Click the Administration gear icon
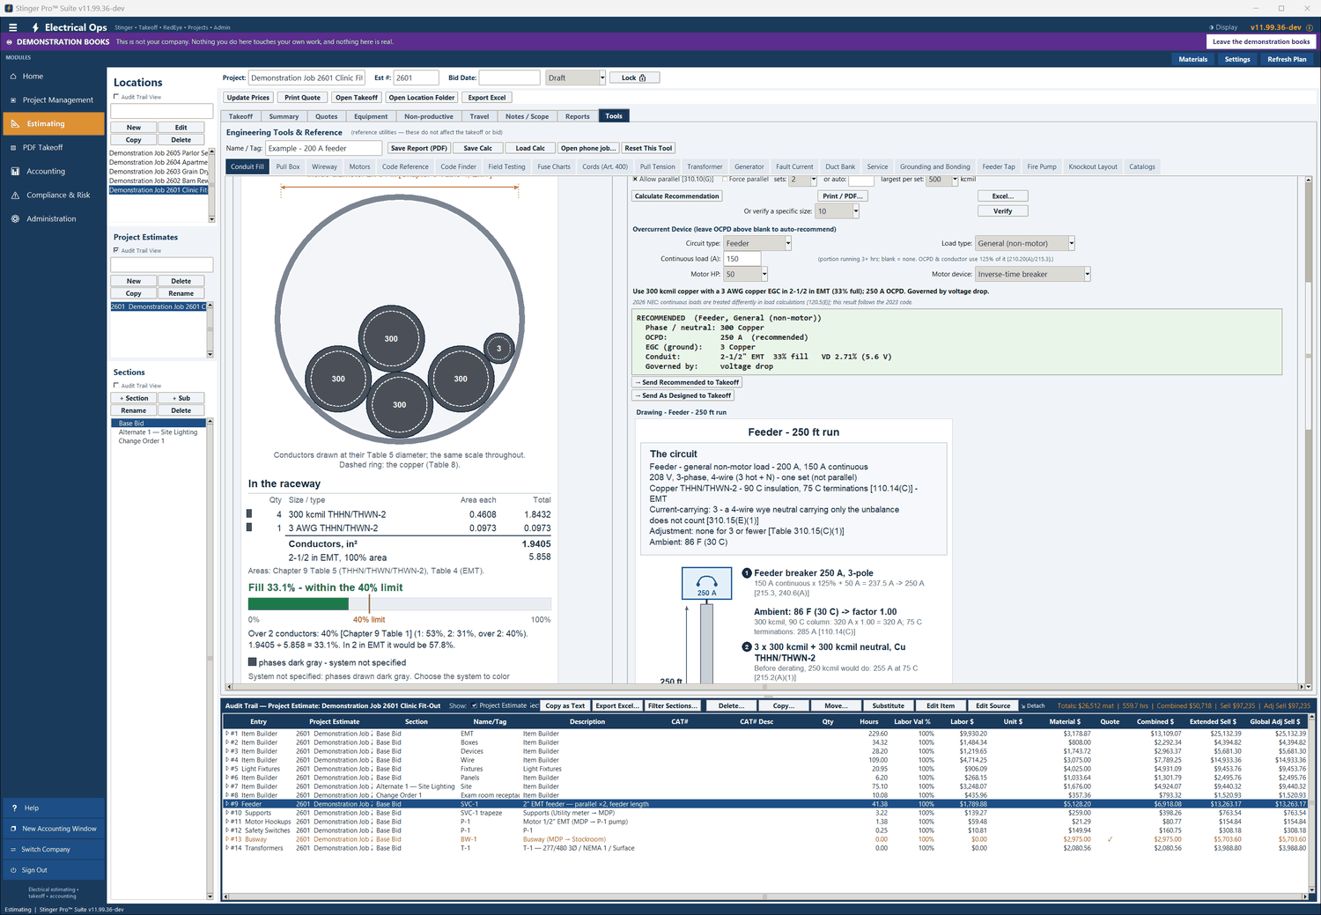 click(x=15, y=219)
